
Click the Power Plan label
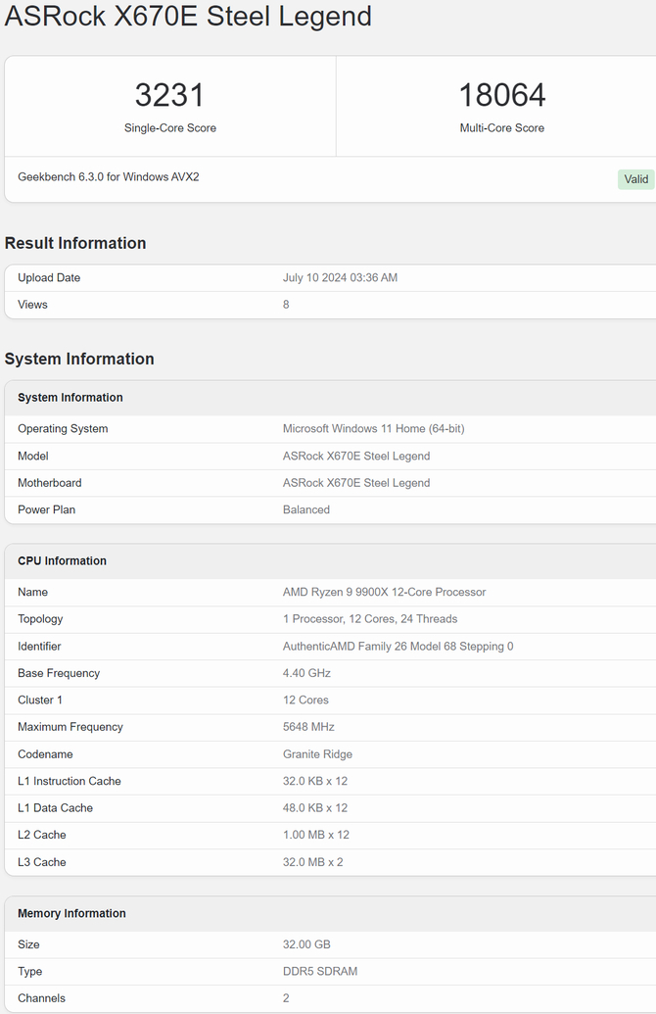47,509
